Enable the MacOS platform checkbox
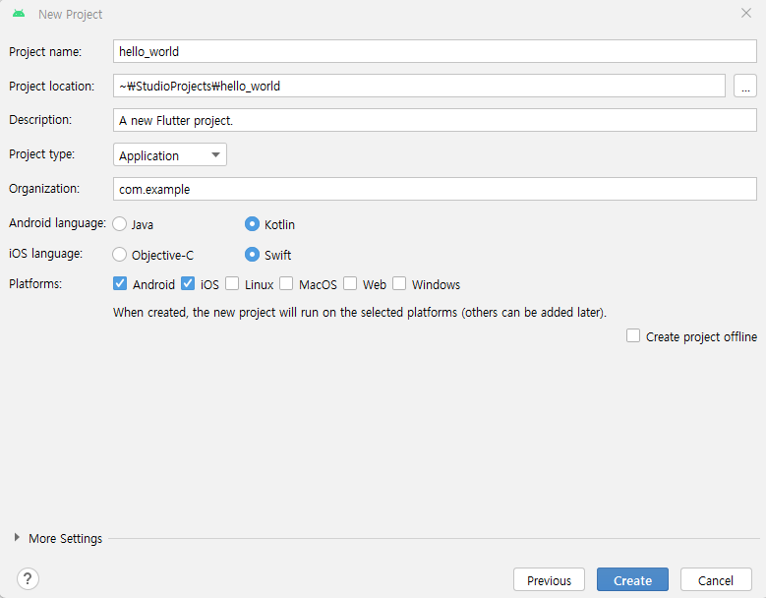The width and height of the screenshot is (766, 598). click(286, 283)
